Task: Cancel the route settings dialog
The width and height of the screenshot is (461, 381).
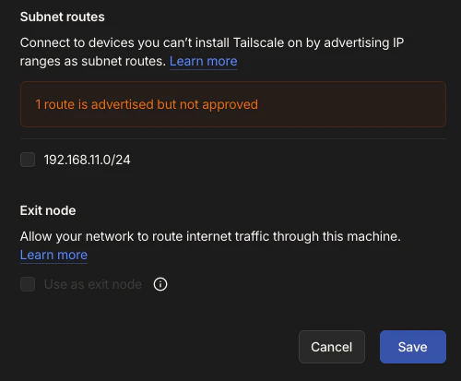Action: 332,347
